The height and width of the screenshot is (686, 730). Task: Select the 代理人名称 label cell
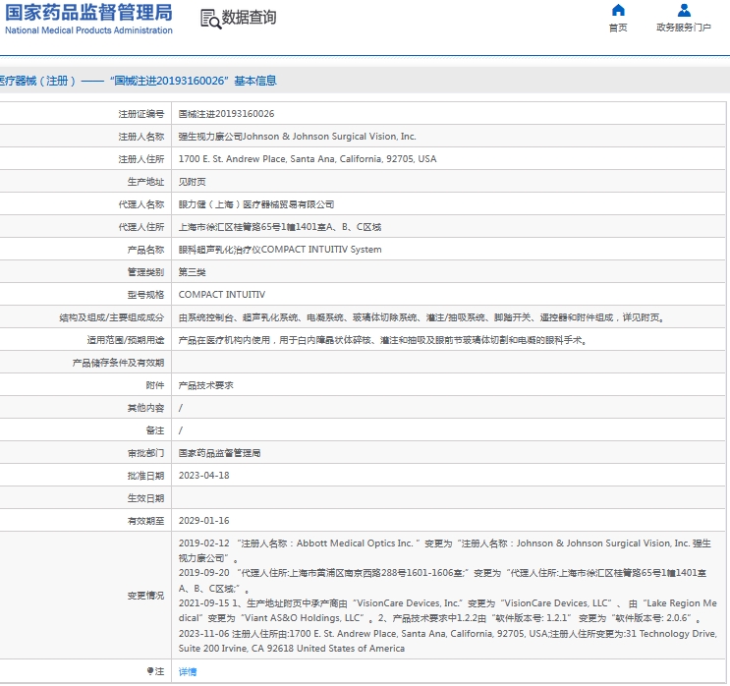pos(141,204)
